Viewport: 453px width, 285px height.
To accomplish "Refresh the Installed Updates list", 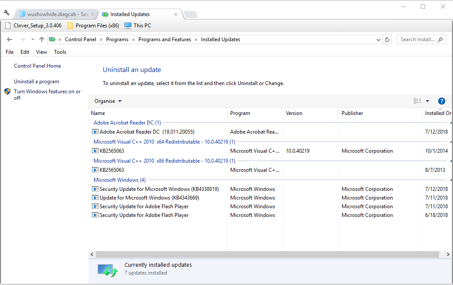I will click(x=387, y=39).
